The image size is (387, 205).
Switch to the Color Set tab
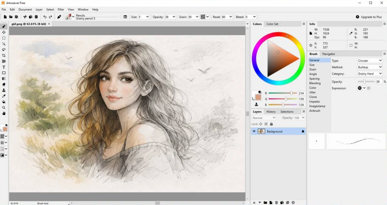(x=272, y=24)
